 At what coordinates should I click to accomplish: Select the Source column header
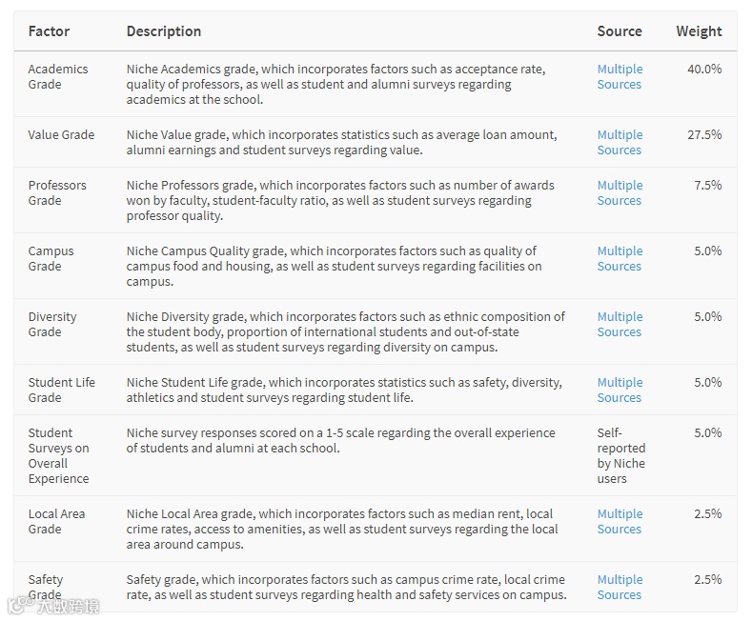click(x=620, y=31)
